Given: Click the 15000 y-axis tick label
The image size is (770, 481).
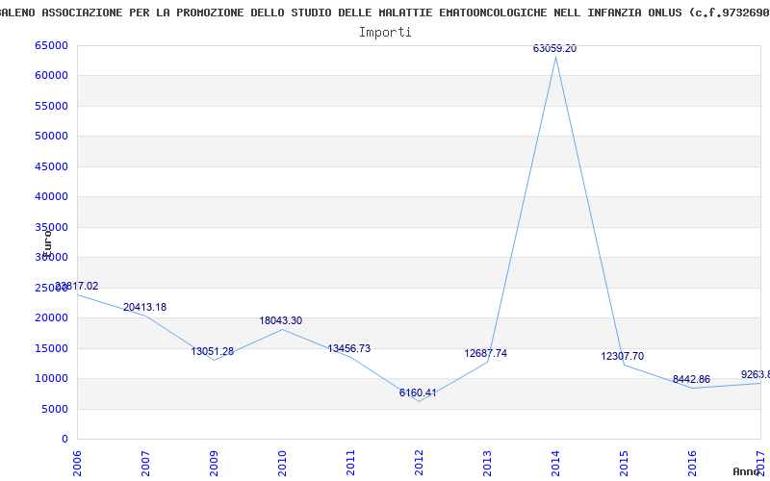Looking at the screenshot, I should coord(51,348).
